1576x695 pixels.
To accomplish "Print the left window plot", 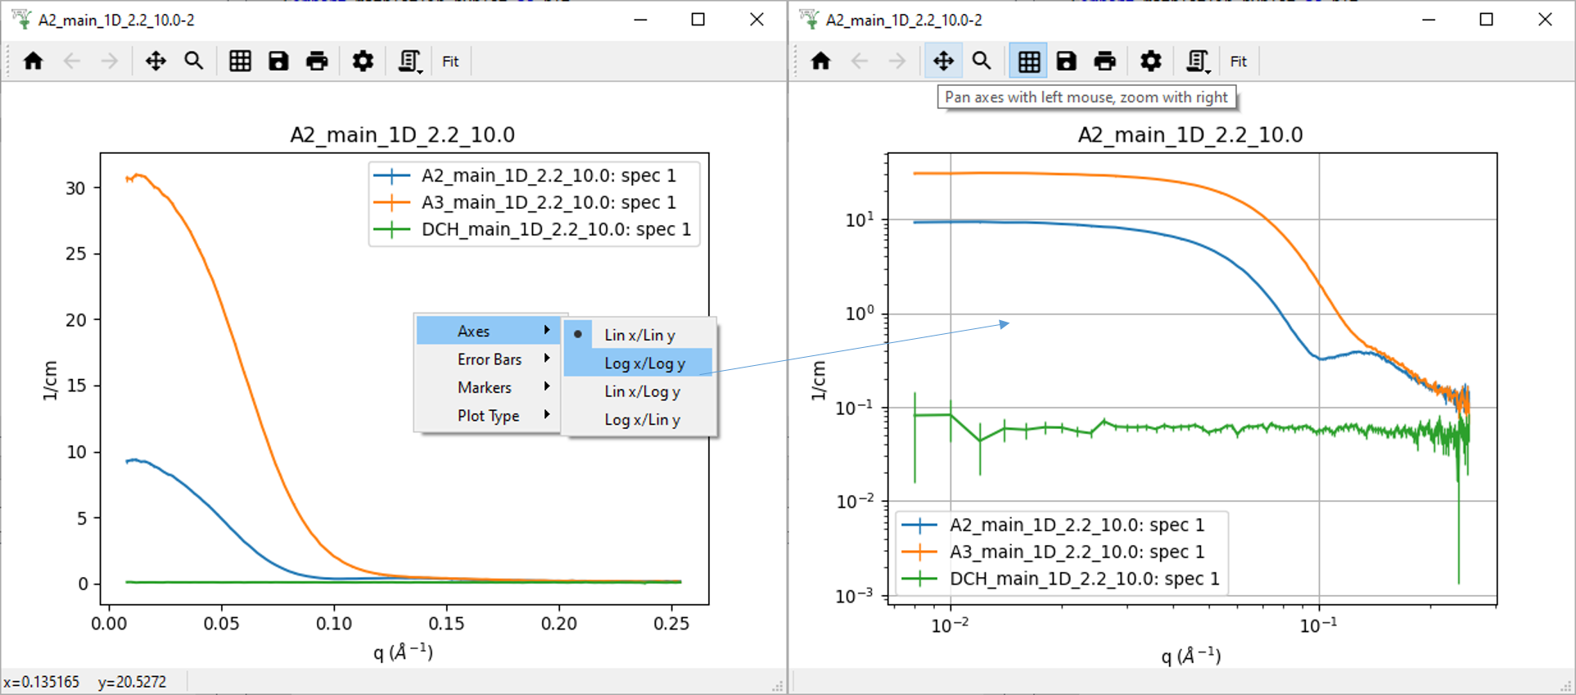I will [x=317, y=61].
